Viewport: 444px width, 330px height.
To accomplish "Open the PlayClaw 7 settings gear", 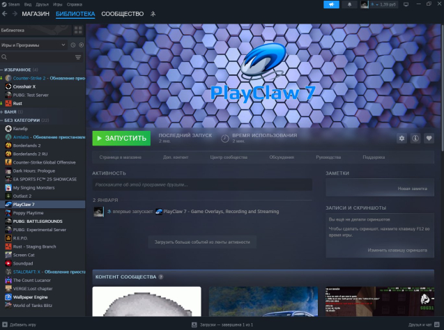I will (401, 138).
